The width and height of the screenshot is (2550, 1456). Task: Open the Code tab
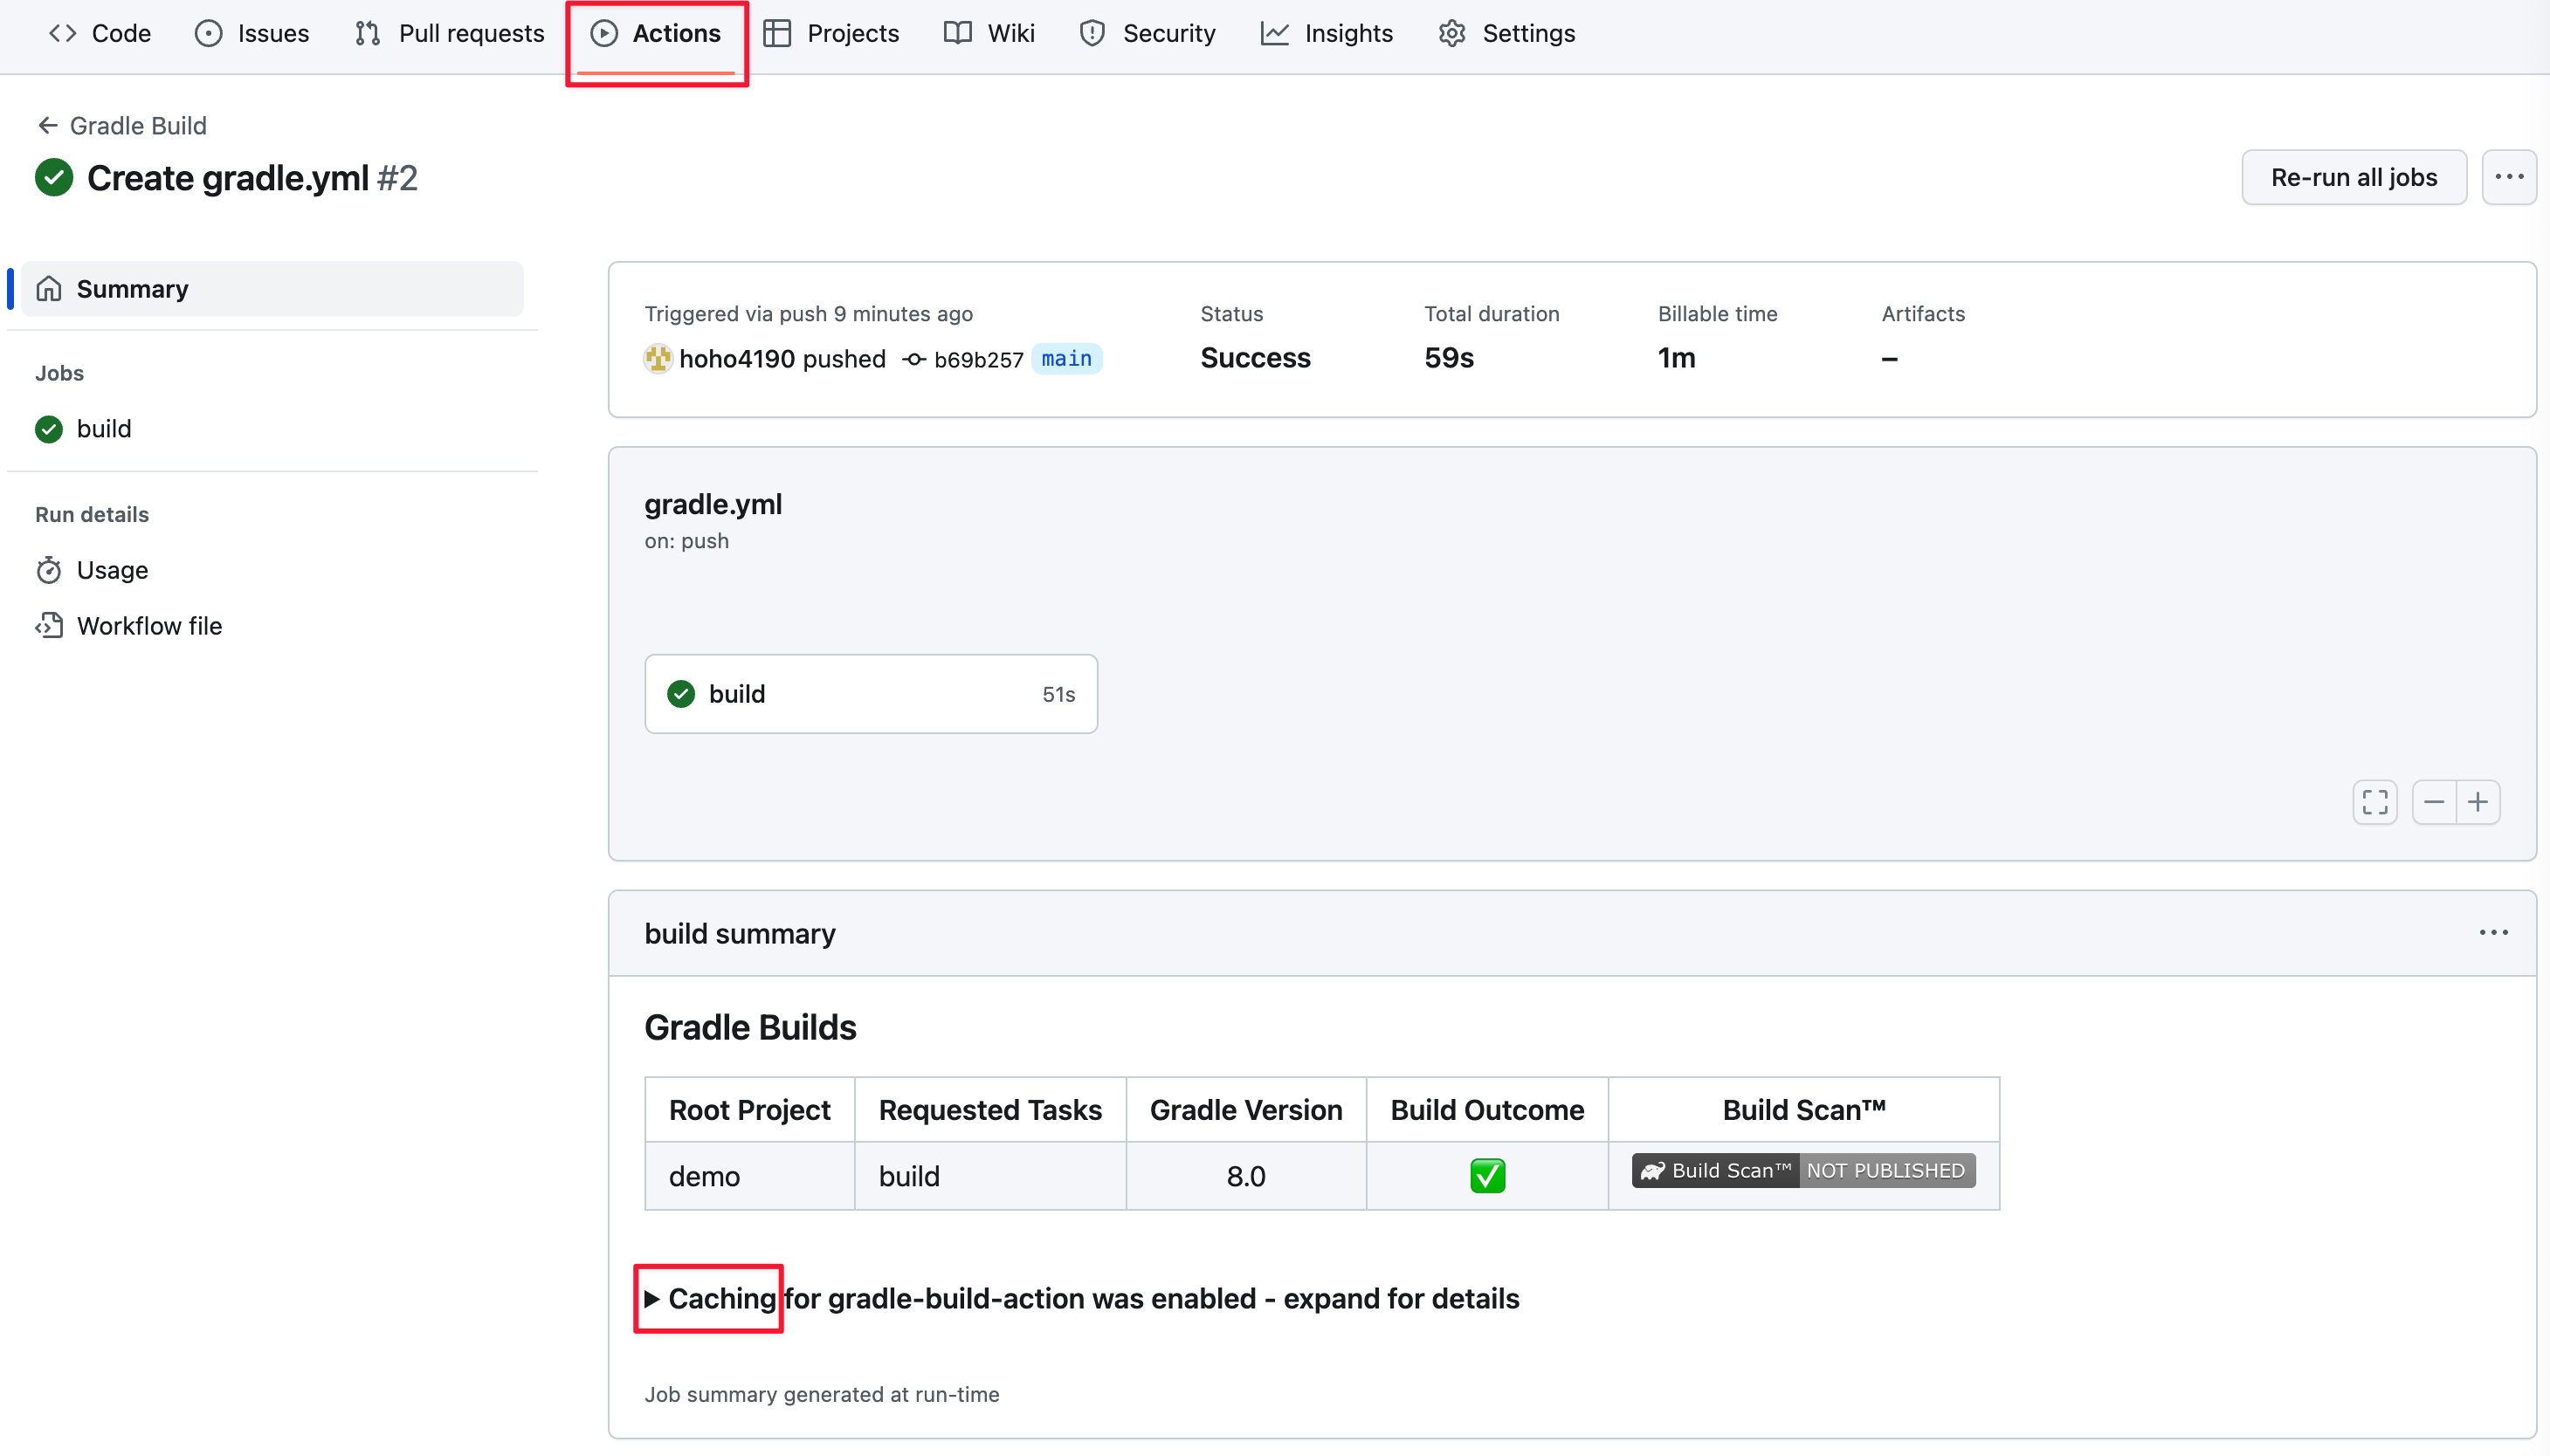pyautogui.click(x=100, y=33)
